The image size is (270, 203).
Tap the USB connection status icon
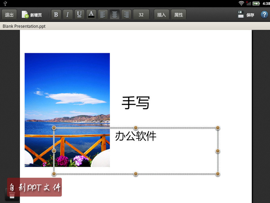coord(5,3)
